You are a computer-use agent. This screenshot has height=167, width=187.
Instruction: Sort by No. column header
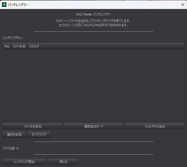point(7,46)
